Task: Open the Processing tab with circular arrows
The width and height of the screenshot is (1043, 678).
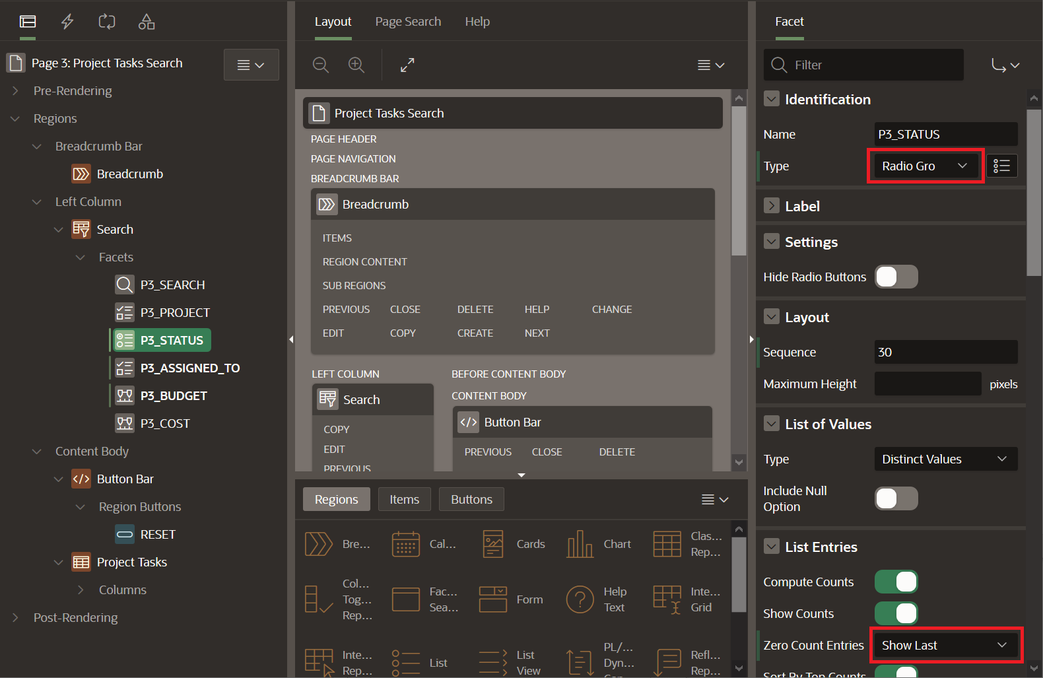Action: [107, 22]
